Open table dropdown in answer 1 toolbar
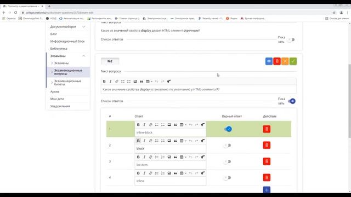 click(183, 125)
